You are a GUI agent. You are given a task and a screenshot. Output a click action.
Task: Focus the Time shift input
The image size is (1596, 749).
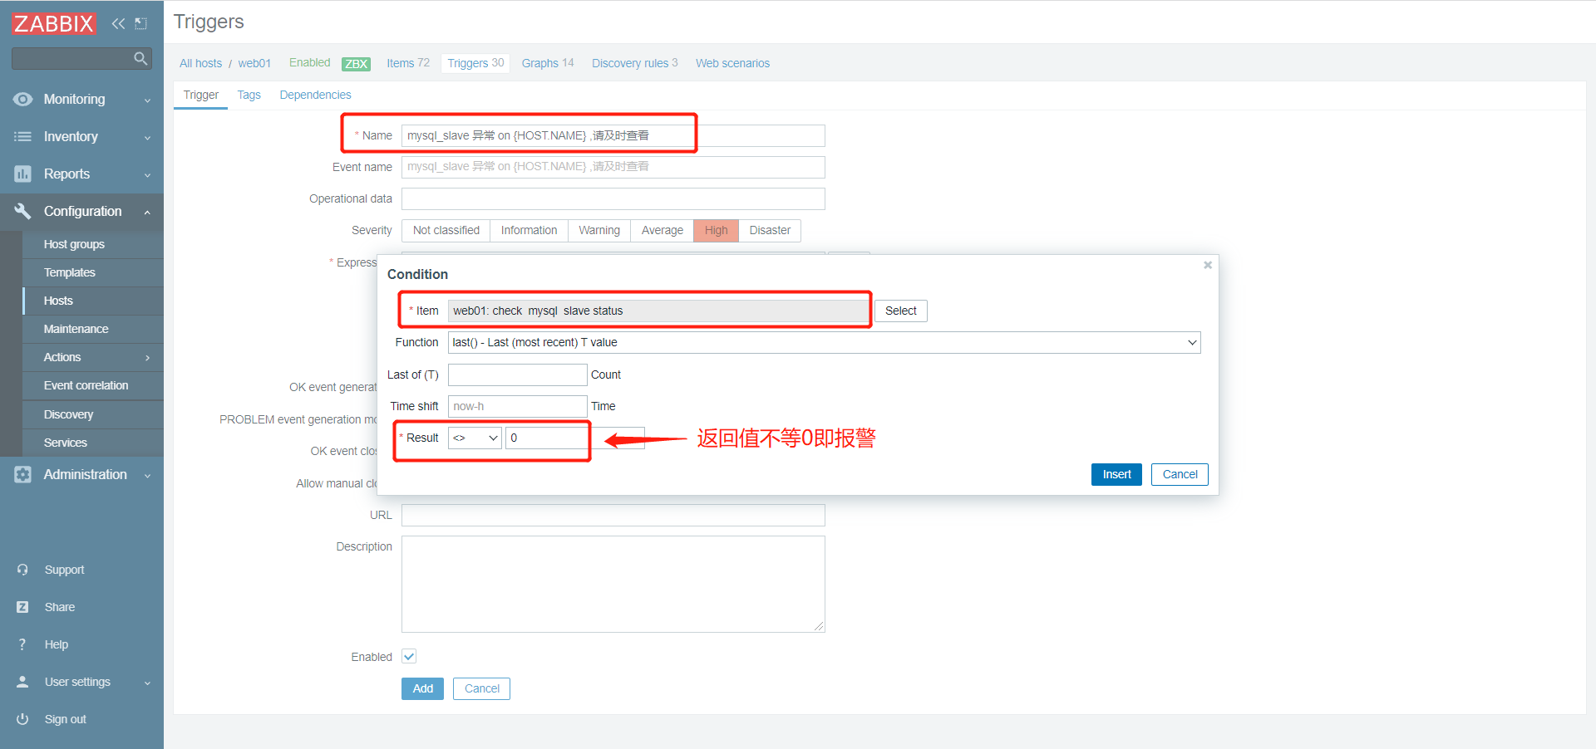tap(518, 406)
